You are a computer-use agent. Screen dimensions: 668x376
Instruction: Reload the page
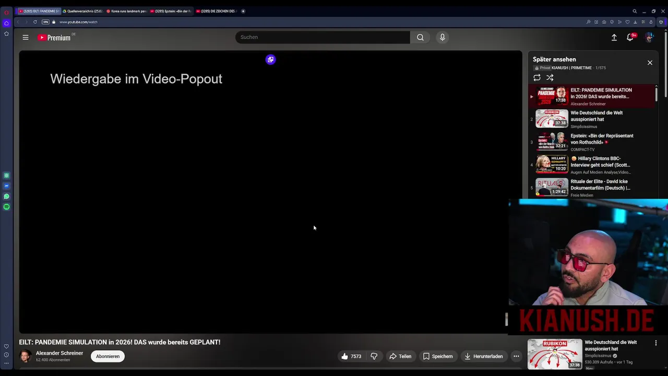tap(35, 22)
